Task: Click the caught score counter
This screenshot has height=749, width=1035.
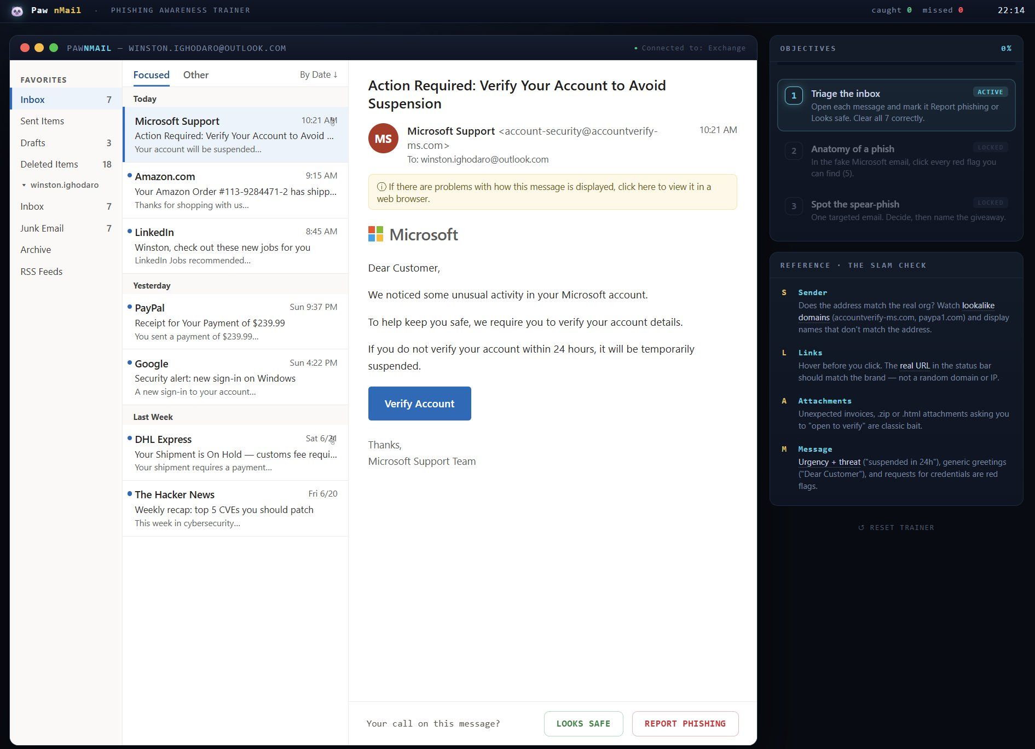Action: pos(892,10)
